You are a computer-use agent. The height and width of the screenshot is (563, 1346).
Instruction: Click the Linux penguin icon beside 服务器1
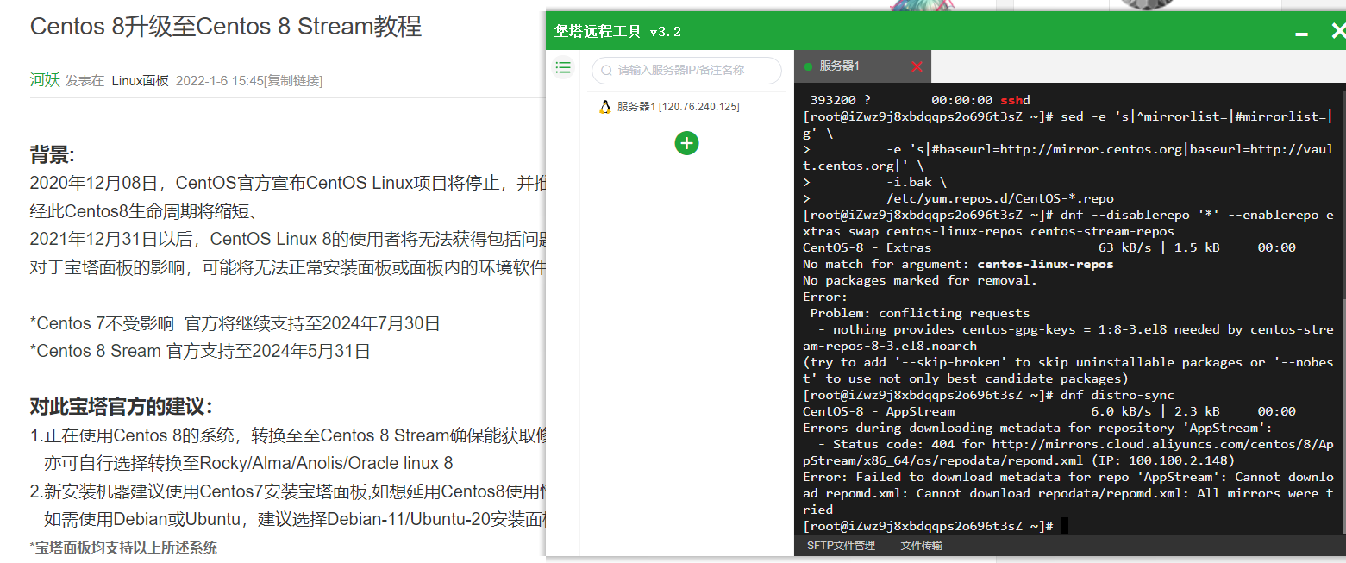pos(604,107)
